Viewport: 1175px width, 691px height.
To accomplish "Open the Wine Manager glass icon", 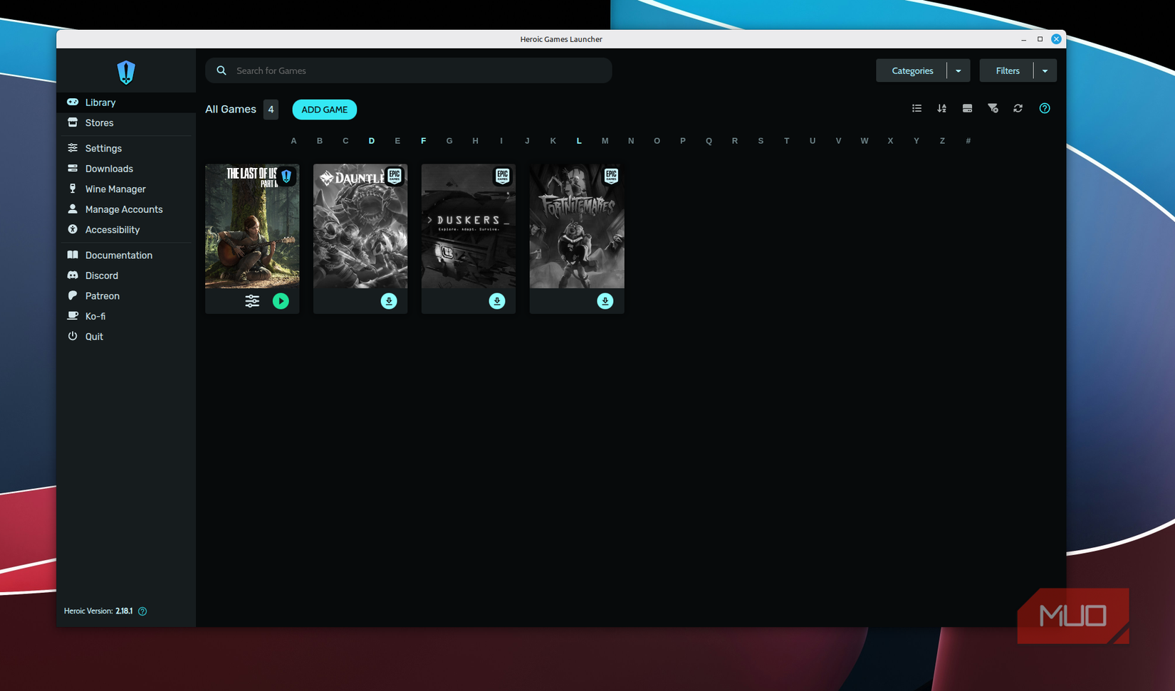I will [73, 189].
